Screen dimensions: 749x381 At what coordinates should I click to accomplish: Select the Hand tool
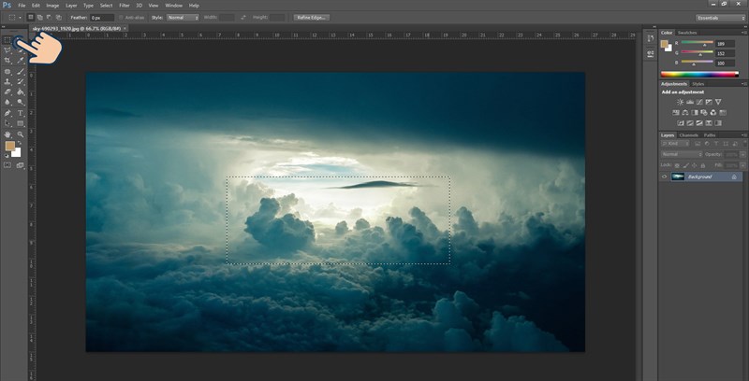coord(7,134)
